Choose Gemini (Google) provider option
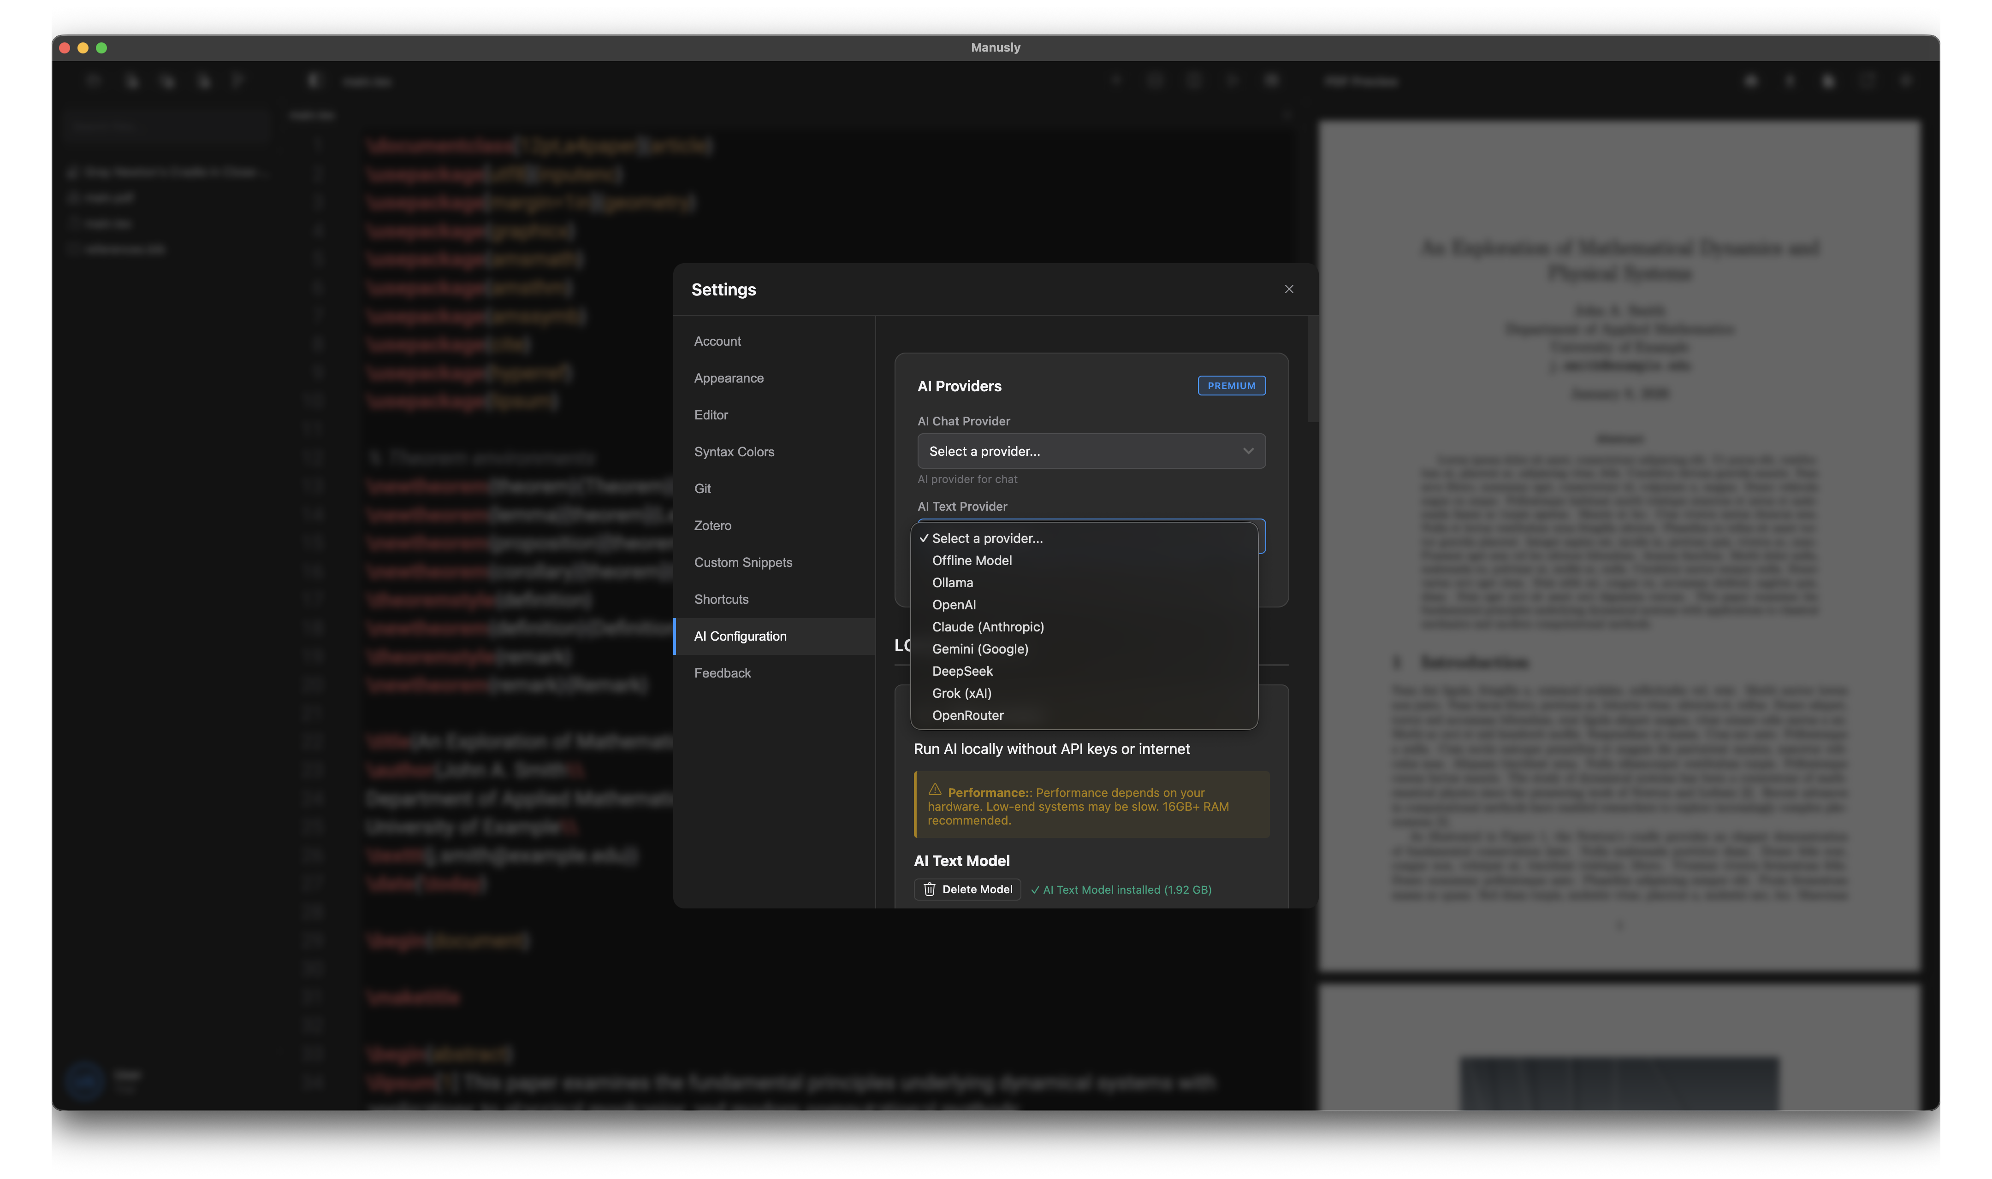This screenshot has width=1992, height=1179. click(x=980, y=649)
